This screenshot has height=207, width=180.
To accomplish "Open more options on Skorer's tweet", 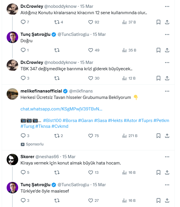I will 167,156.
